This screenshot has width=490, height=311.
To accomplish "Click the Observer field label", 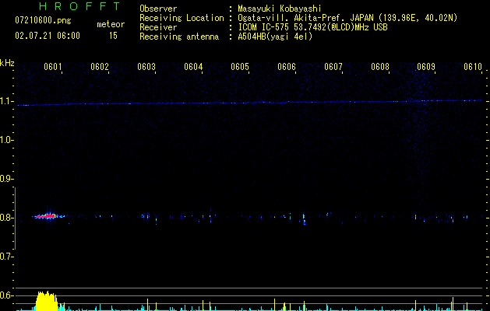I will point(158,9).
